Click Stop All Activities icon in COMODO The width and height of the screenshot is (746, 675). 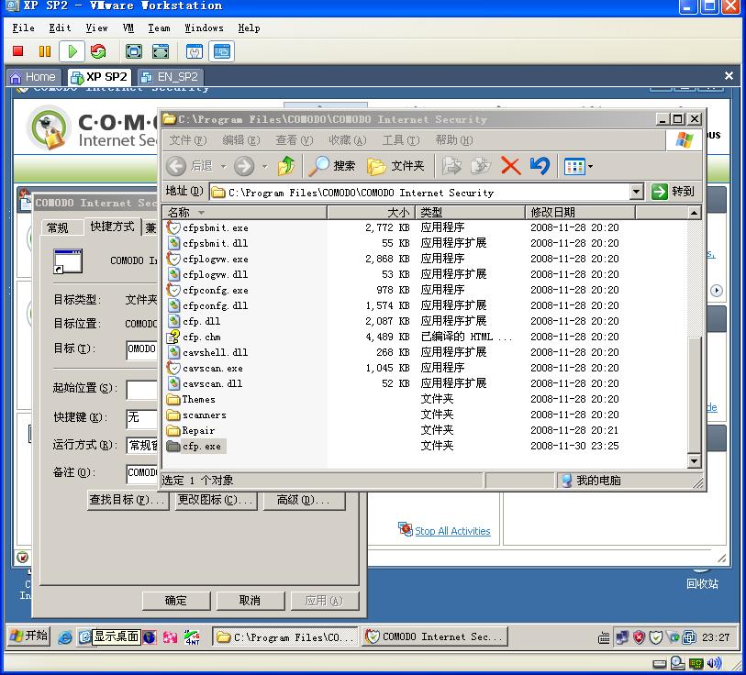[405, 529]
